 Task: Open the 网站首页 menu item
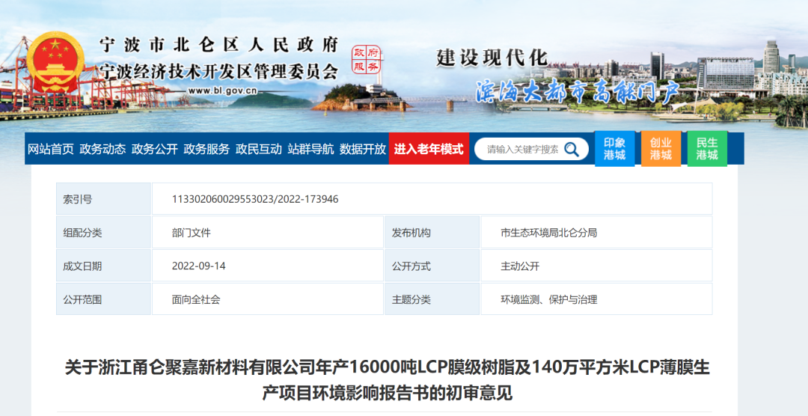pos(51,150)
